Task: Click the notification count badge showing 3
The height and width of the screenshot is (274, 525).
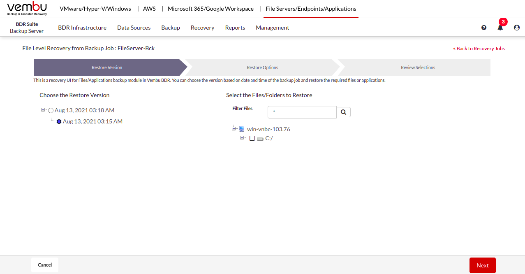Action: coord(503,22)
